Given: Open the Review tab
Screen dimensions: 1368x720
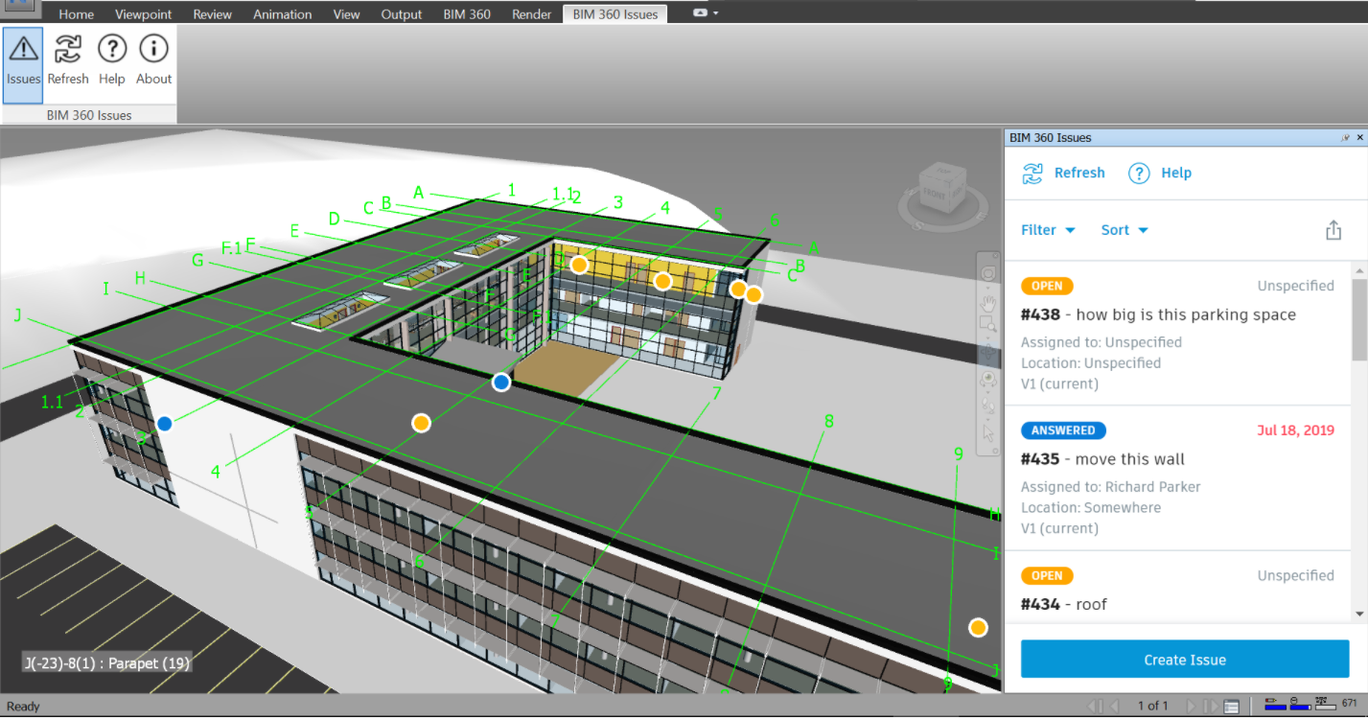Looking at the screenshot, I should click(213, 14).
